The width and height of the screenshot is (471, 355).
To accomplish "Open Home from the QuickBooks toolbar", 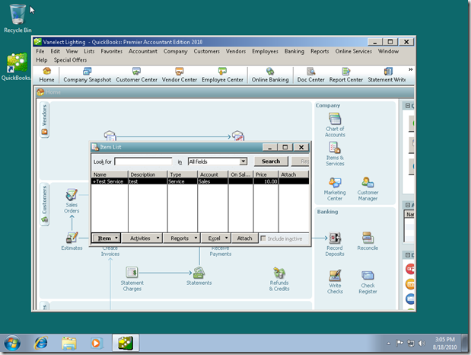I will 46,75.
